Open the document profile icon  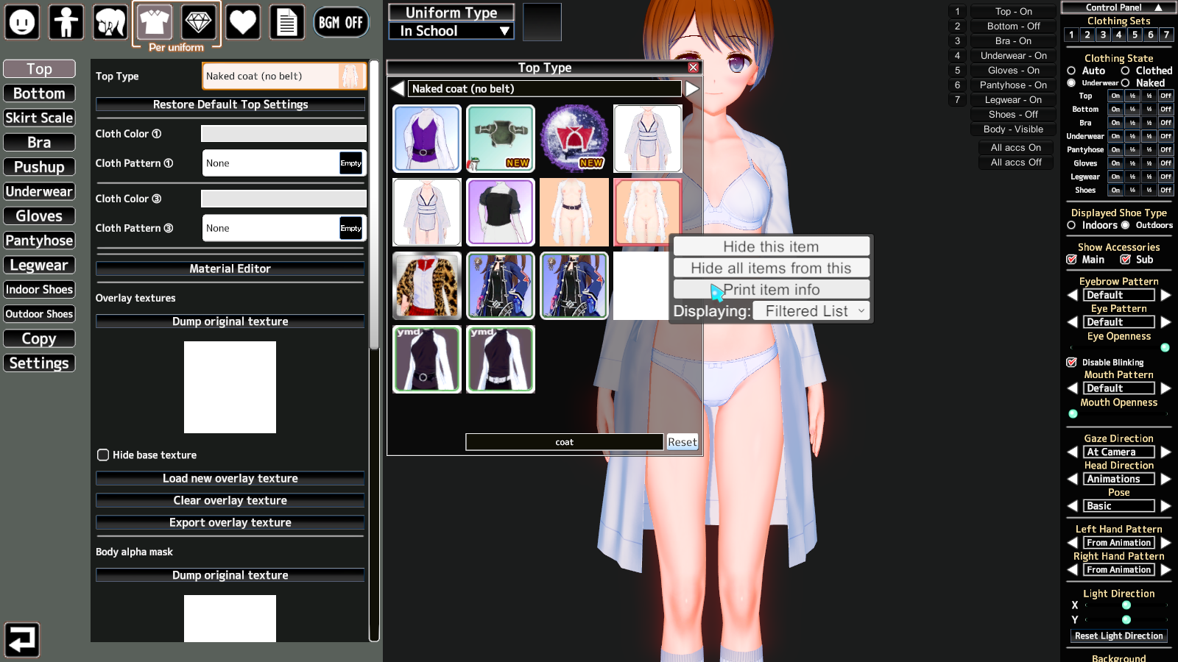point(287,22)
